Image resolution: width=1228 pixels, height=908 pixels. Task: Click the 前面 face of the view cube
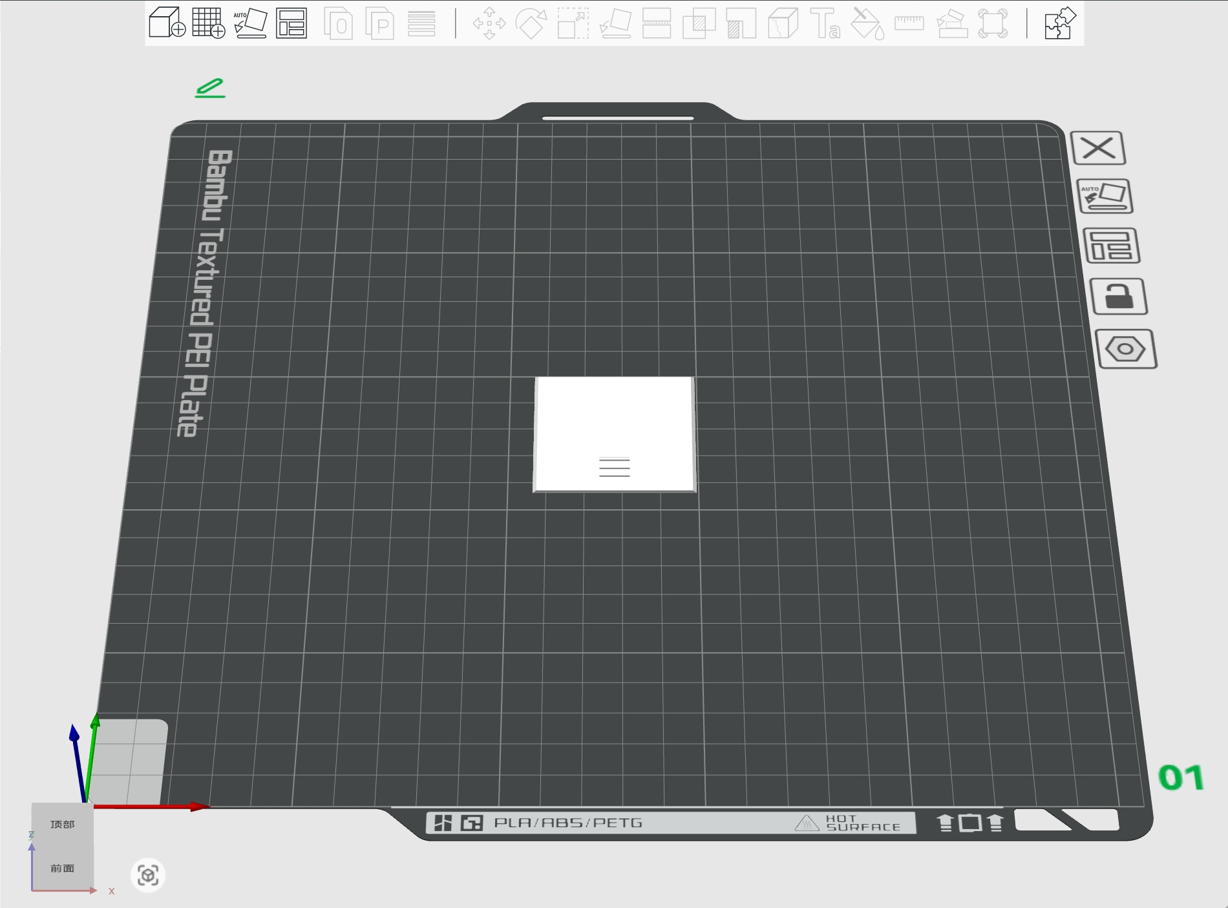coord(63,868)
